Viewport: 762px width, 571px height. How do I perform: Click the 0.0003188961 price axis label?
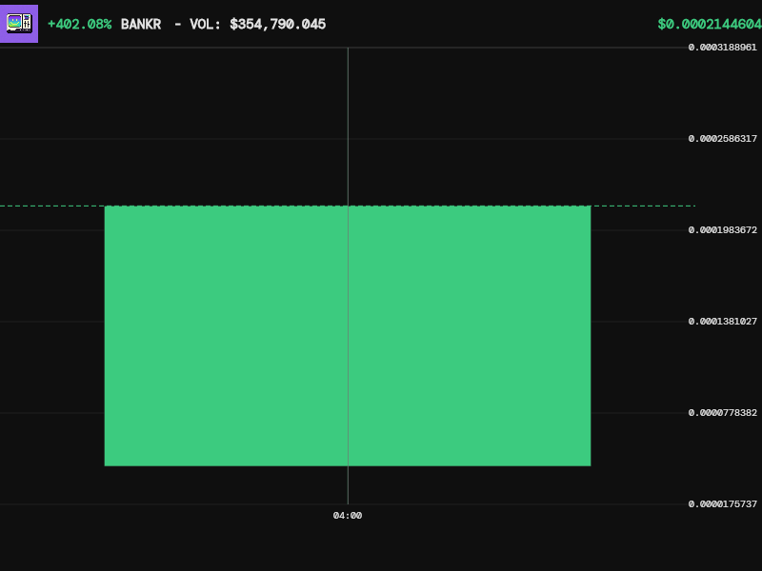click(723, 47)
